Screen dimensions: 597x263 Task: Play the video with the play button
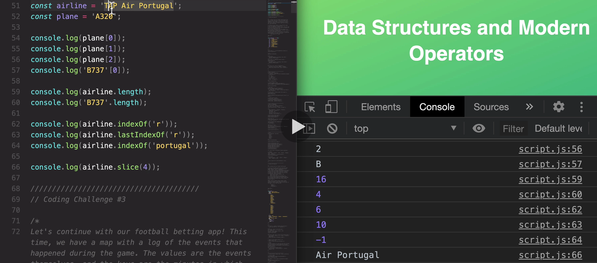click(x=297, y=127)
